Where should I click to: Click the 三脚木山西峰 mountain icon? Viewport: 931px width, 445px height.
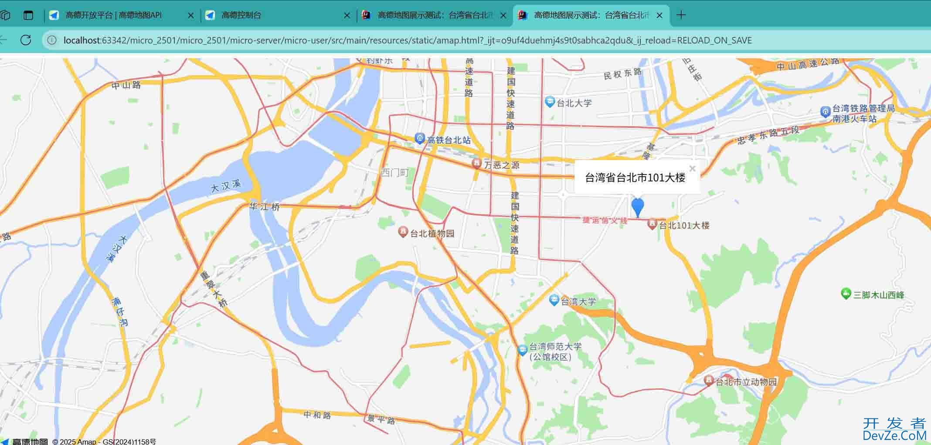coord(846,294)
